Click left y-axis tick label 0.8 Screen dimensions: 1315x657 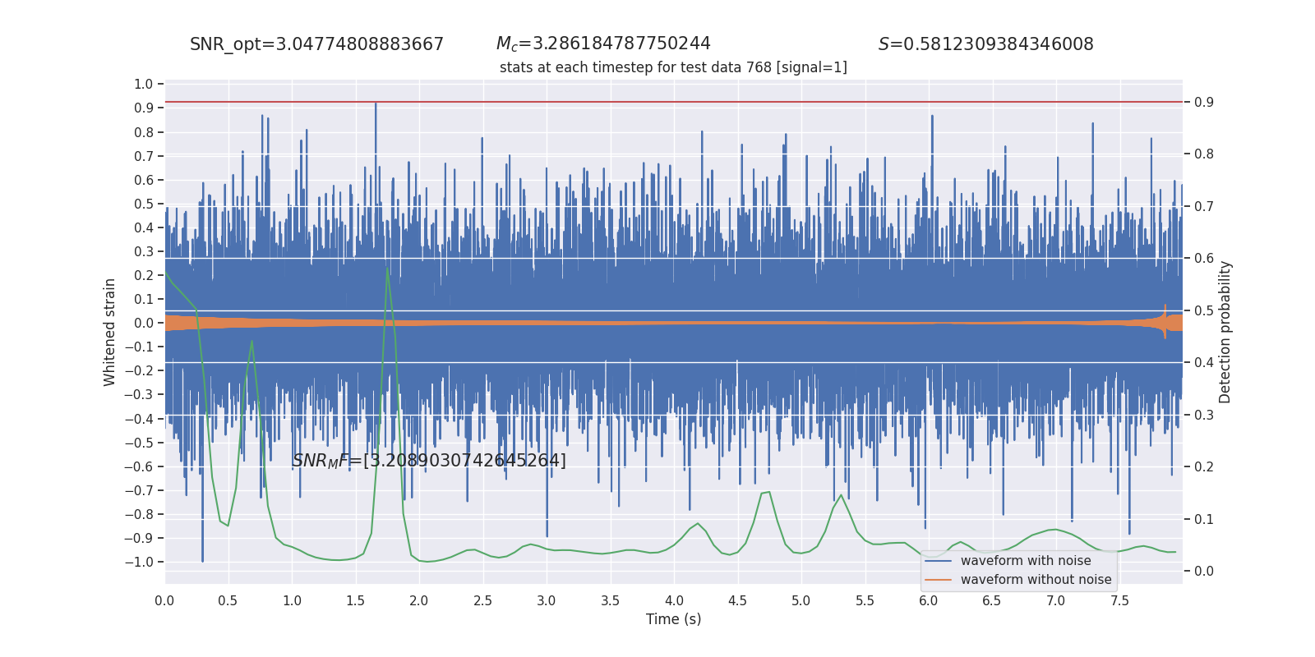144,132
